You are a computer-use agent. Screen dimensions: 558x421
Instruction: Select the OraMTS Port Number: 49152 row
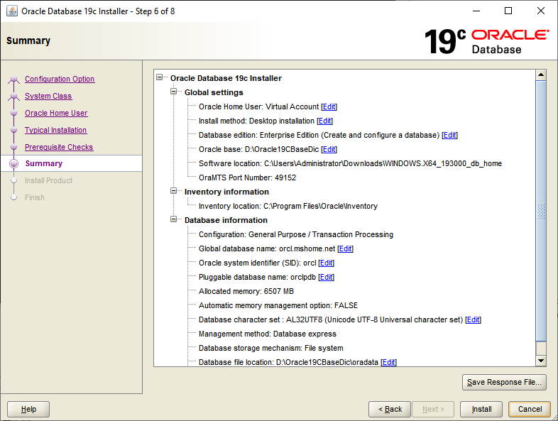247,177
